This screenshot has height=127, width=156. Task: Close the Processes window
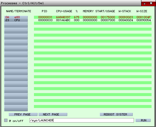[x=151, y=3]
